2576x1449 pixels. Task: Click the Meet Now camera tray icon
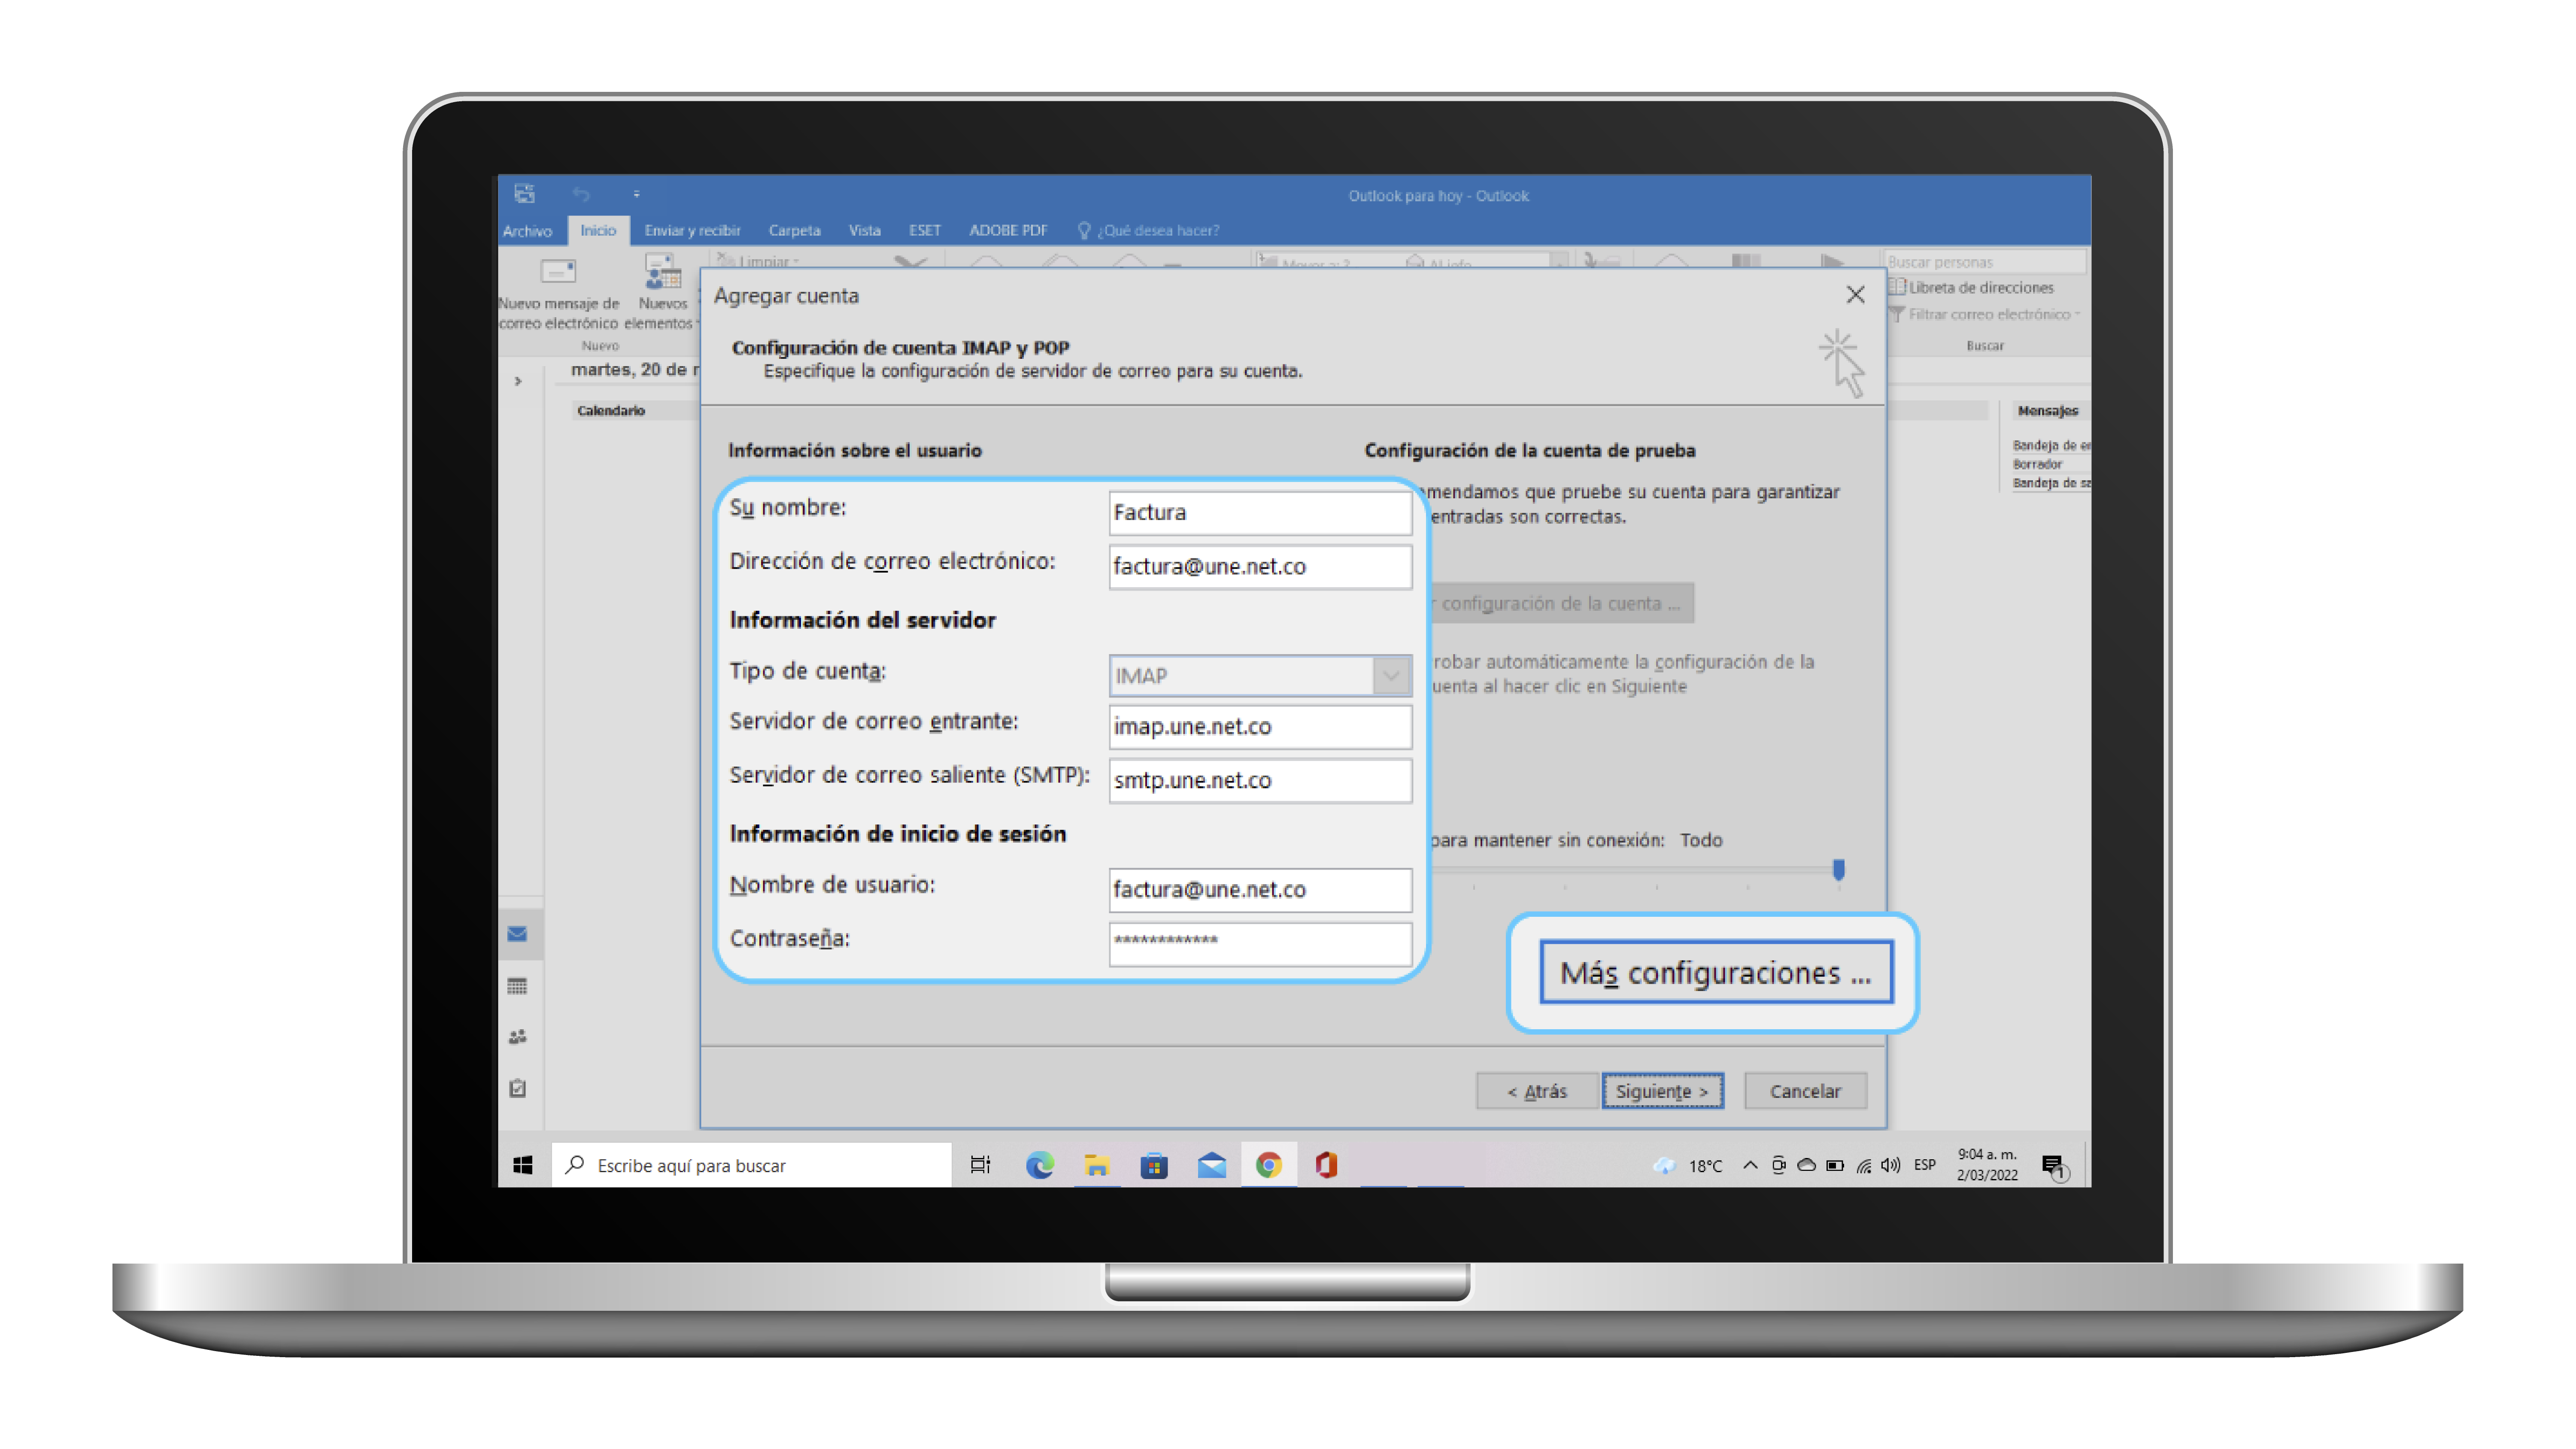pyautogui.click(x=1778, y=1165)
